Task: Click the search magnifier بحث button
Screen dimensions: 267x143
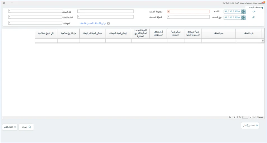Action: tap(26, 127)
